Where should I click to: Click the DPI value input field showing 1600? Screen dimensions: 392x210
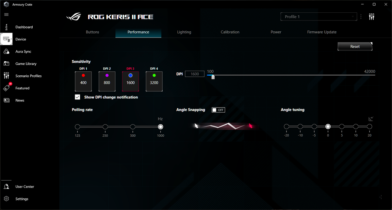tap(195, 74)
